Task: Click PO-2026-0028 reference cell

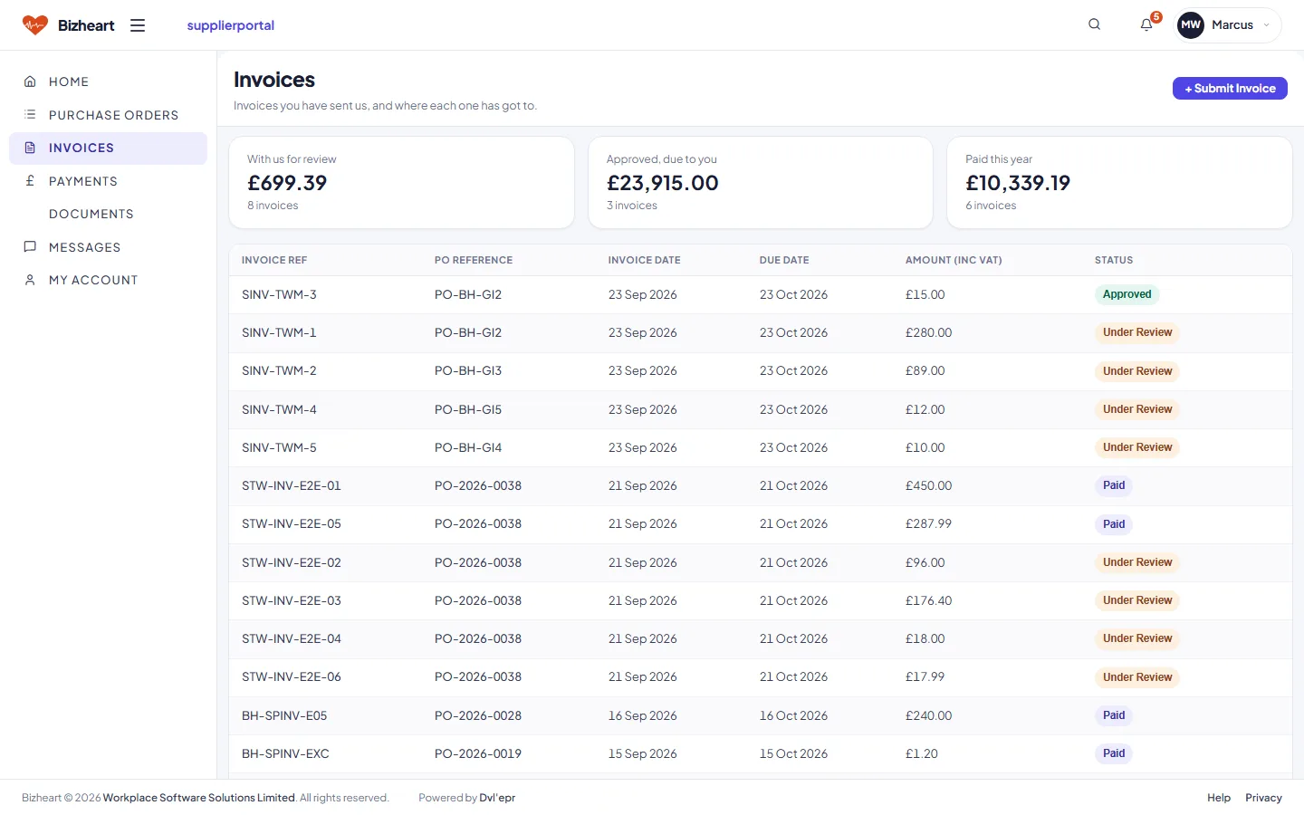Action: pyautogui.click(x=478, y=715)
